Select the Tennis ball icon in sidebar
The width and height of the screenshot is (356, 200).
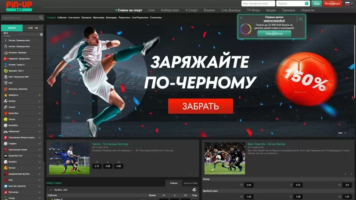pos(6,119)
